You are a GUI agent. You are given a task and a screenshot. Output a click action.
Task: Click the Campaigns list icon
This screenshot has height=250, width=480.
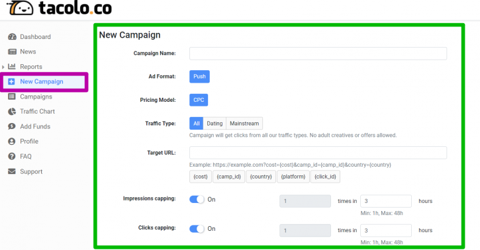[12, 97]
